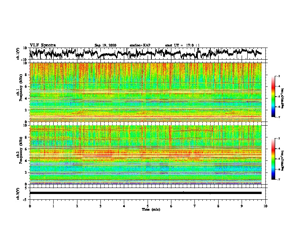Click time axis tick label "3"
299x231 pixels.
(100, 206)
